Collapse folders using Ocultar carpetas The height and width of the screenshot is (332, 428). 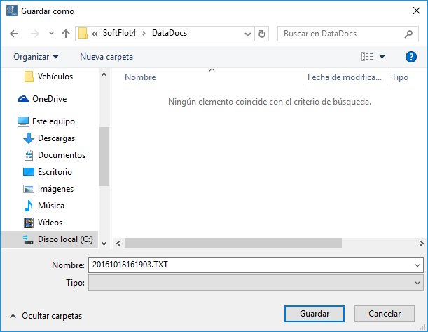click(46, 316)
